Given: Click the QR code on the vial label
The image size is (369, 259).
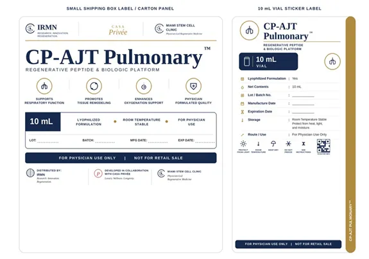Looking at the screenshot, I should click(x=323, y=146).
